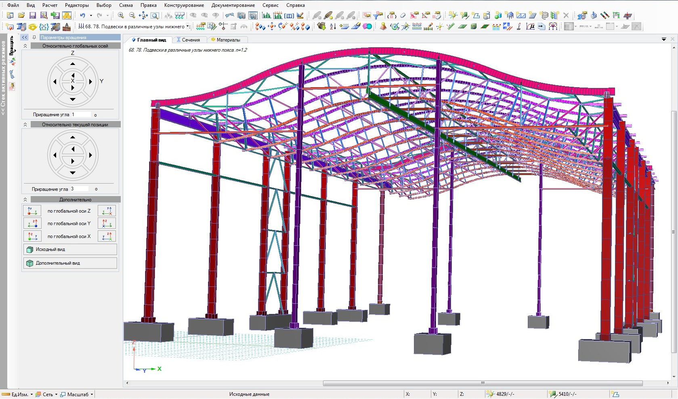Image resolution: width=678 pixels, height=399 pixels.
Task: Collapse the Относительно глобальных осей section
Action: (25, 46)
